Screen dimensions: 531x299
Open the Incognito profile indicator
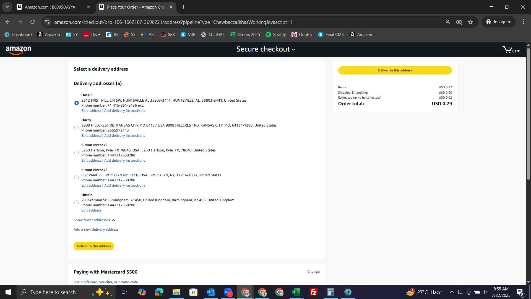point(499,22)
